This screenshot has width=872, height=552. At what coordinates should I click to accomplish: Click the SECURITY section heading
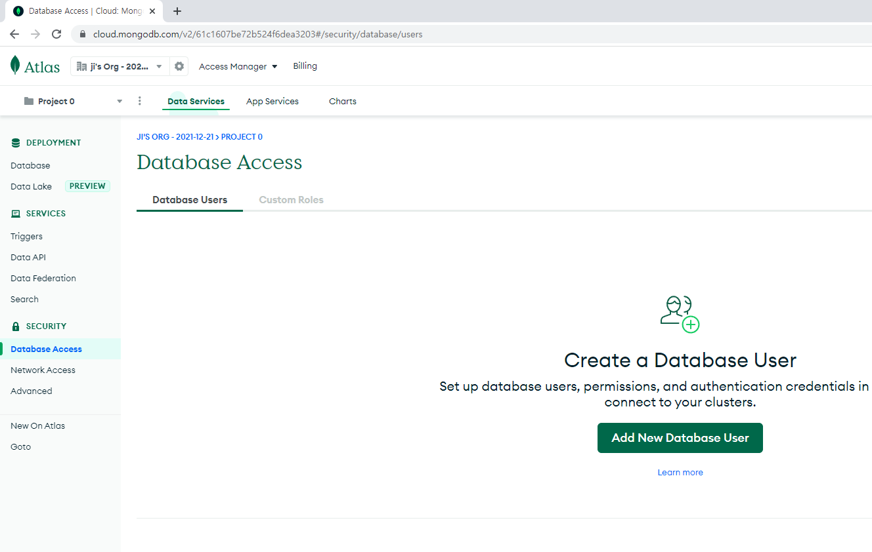click(46, 326)
